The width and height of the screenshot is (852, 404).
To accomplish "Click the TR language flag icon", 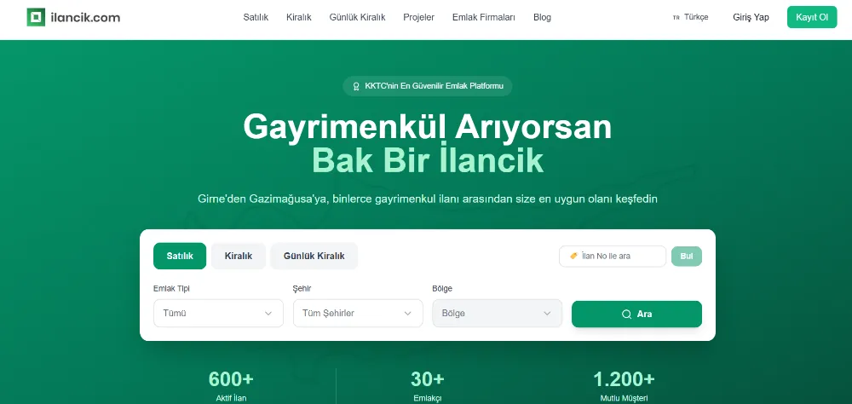I will click(x=676, y=17).
